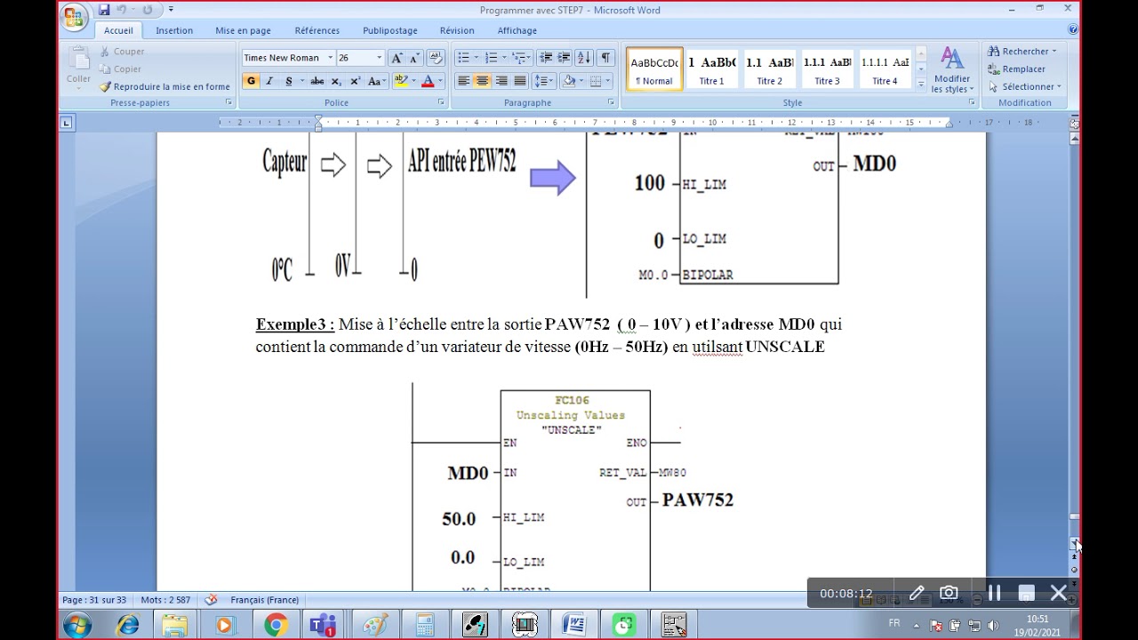Click the Remplacer button
1138x640 pixels.
(1016, 69)
